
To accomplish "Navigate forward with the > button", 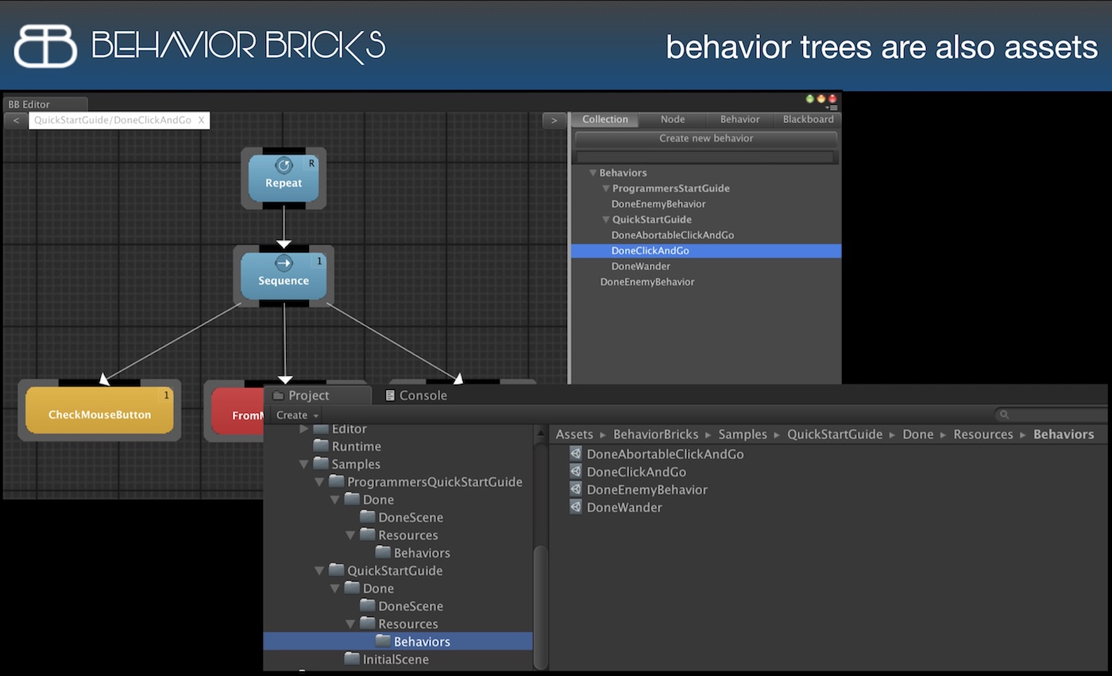I will pos(554,120).
